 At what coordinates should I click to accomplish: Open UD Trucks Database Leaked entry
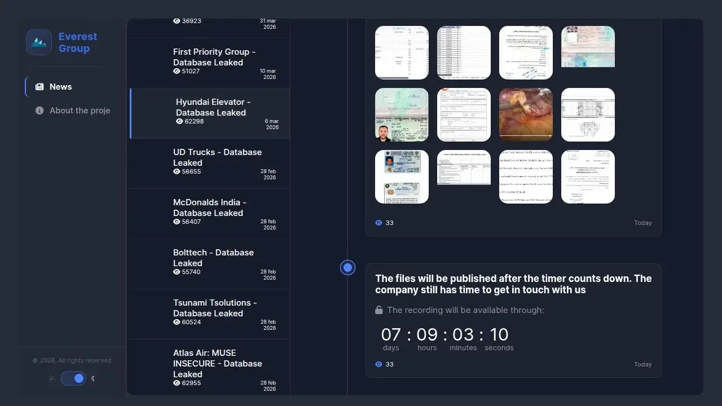209,164
